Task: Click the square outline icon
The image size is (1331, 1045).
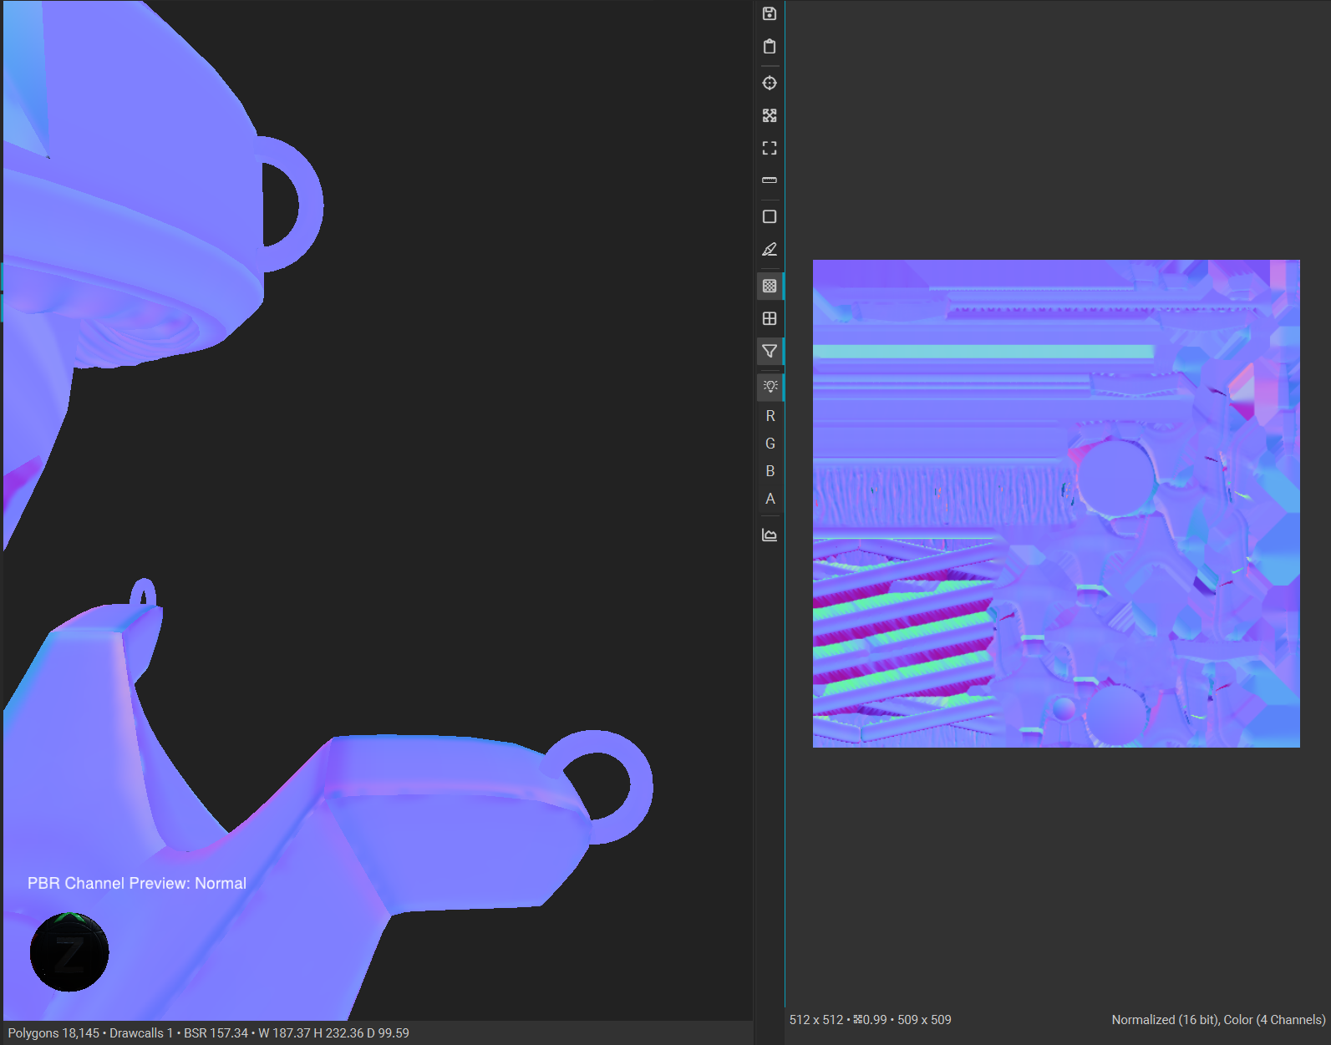Action: click(770, 216)
